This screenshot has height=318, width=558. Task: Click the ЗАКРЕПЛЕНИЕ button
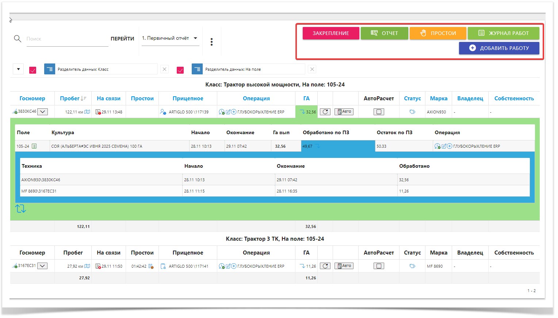point(330,33)
